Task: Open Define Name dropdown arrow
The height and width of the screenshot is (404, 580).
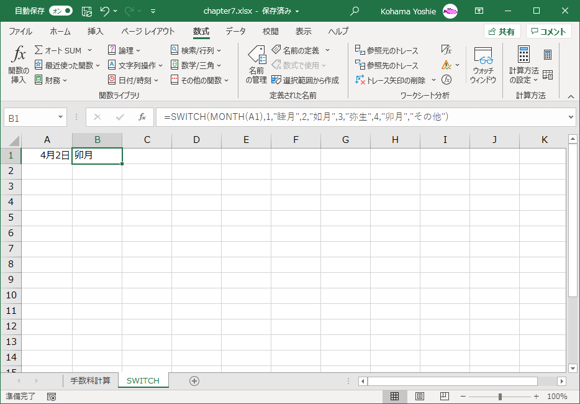Action: click(327, 50)
